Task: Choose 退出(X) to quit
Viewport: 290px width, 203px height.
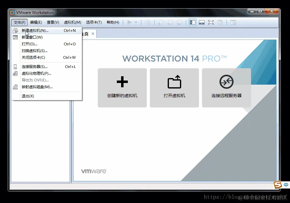Action: click(x=47, y=96)
